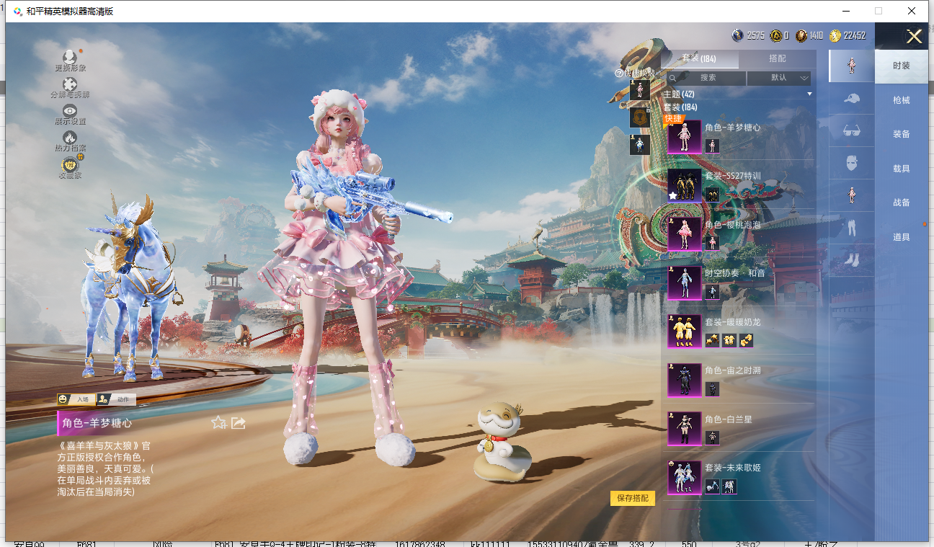Viewport: 934px width, 547px height.
Task: Select the 载具 category tab
Action: pyautogui.click(x=901, y=169)
